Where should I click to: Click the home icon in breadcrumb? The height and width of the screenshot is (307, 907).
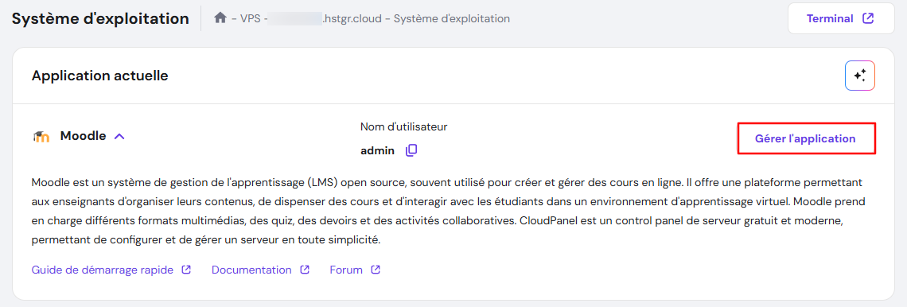[x=220, y=18]
